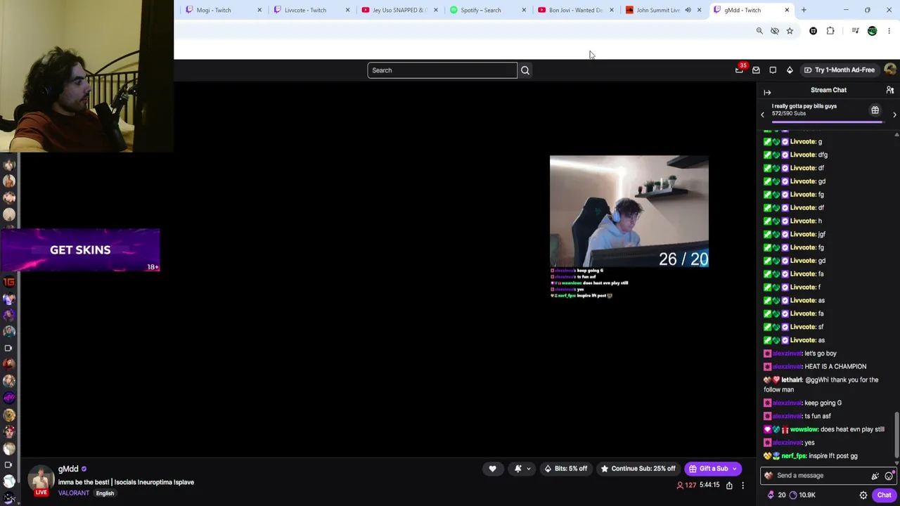This screenshot has width=900, height=506.
Task: Open the gMdd channel name link
Action: tap(68, 469)
